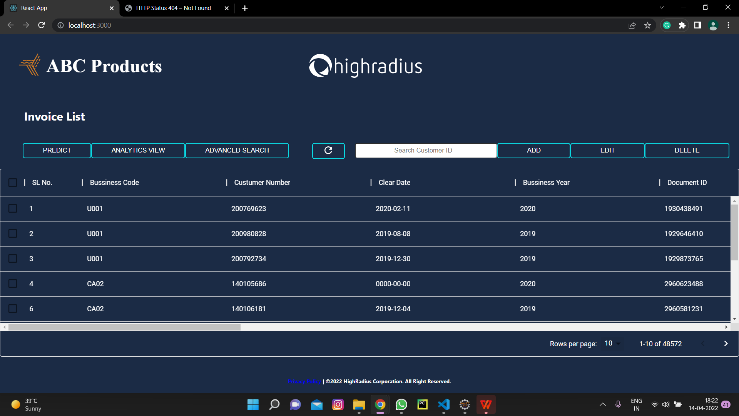Image resolution: width=739 pixels, height=416 pixels.
Task: Open the Chrome three-dot menu
Action: pyautogui.click(x=728, y=25)
